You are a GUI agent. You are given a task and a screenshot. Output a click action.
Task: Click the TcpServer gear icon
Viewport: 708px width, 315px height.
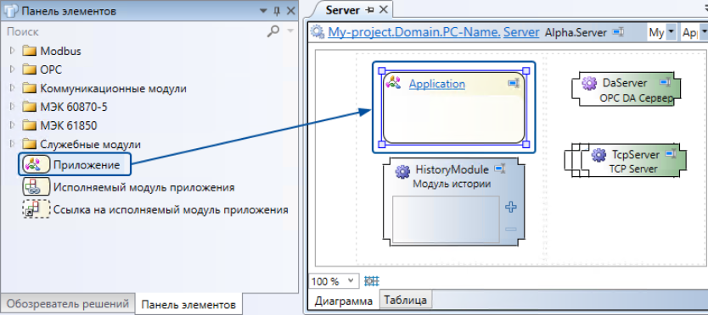598,155
